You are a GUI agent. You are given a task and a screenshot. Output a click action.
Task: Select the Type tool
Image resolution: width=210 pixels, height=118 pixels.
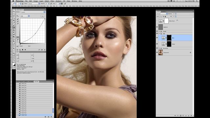[14, 46]
